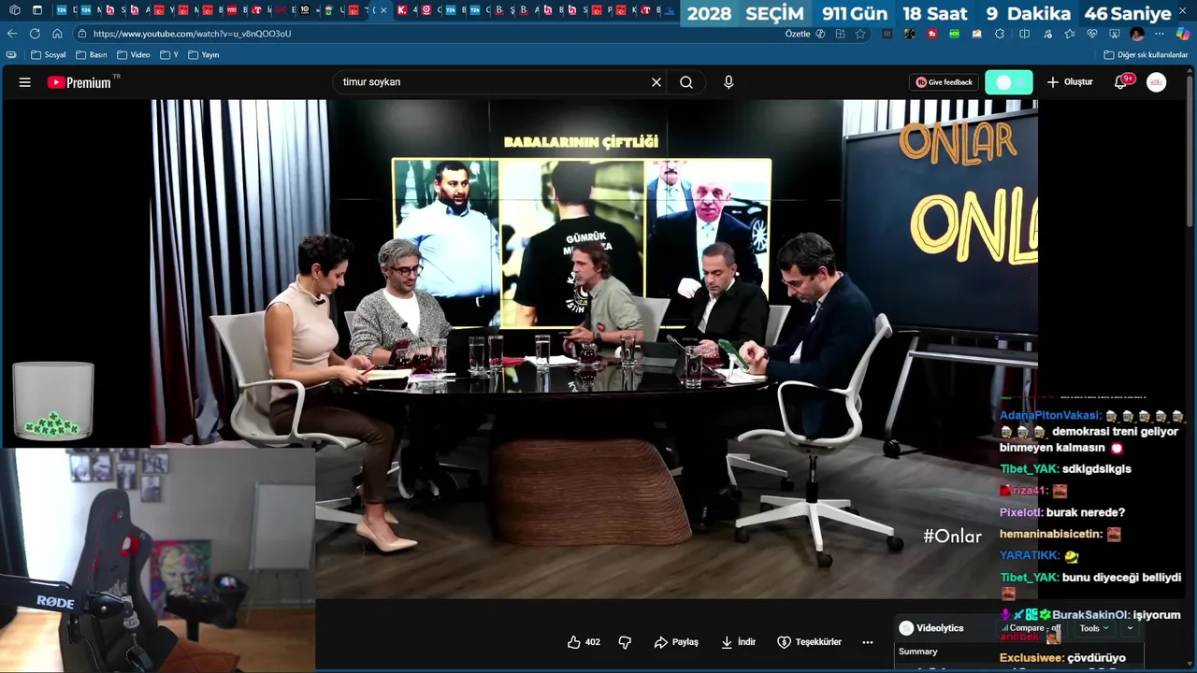
Task: Click the dislike thumbs-down icon
Action: 625,642
